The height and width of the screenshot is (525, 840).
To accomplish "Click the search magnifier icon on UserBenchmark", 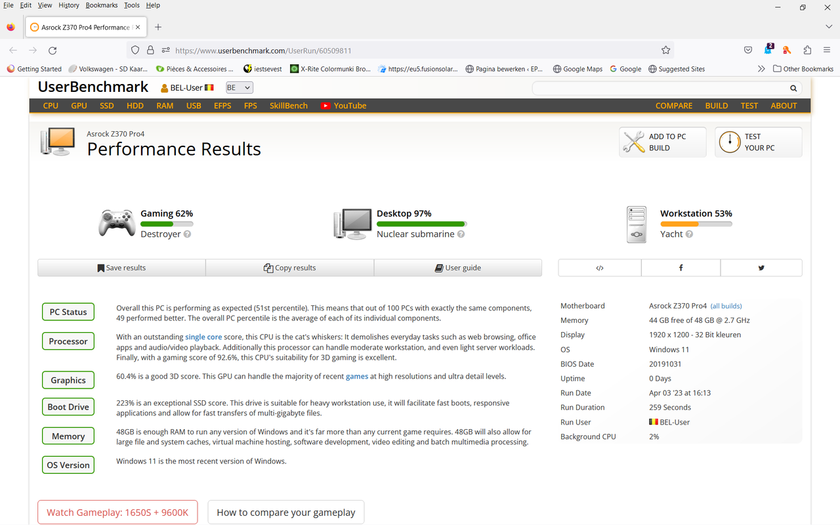I will point(793,88).
